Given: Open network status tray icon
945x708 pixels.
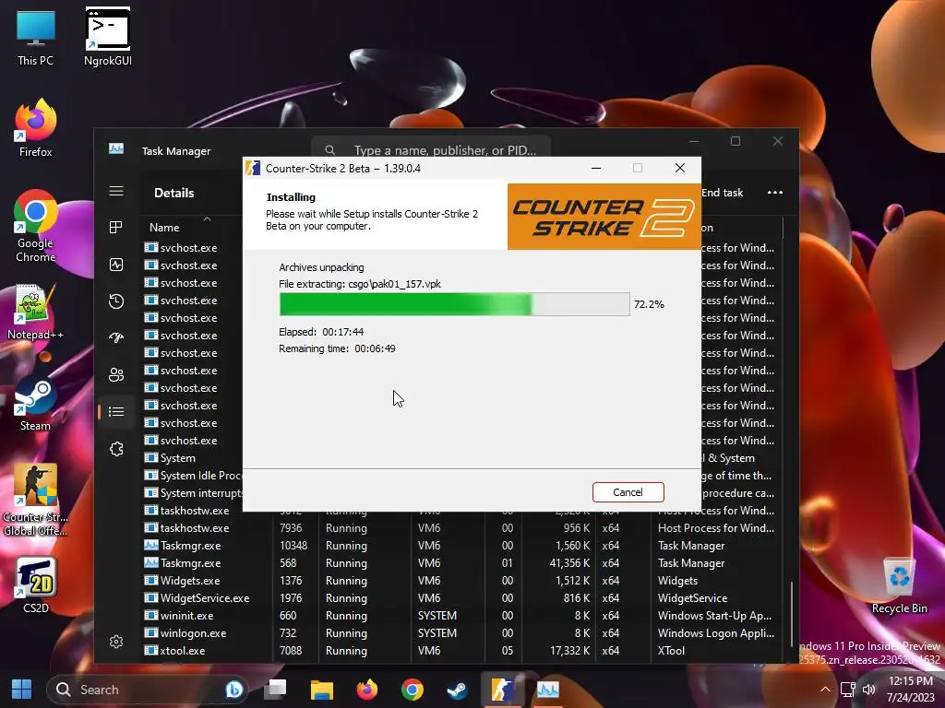Looking at the screenshot, I should (848, 690).
